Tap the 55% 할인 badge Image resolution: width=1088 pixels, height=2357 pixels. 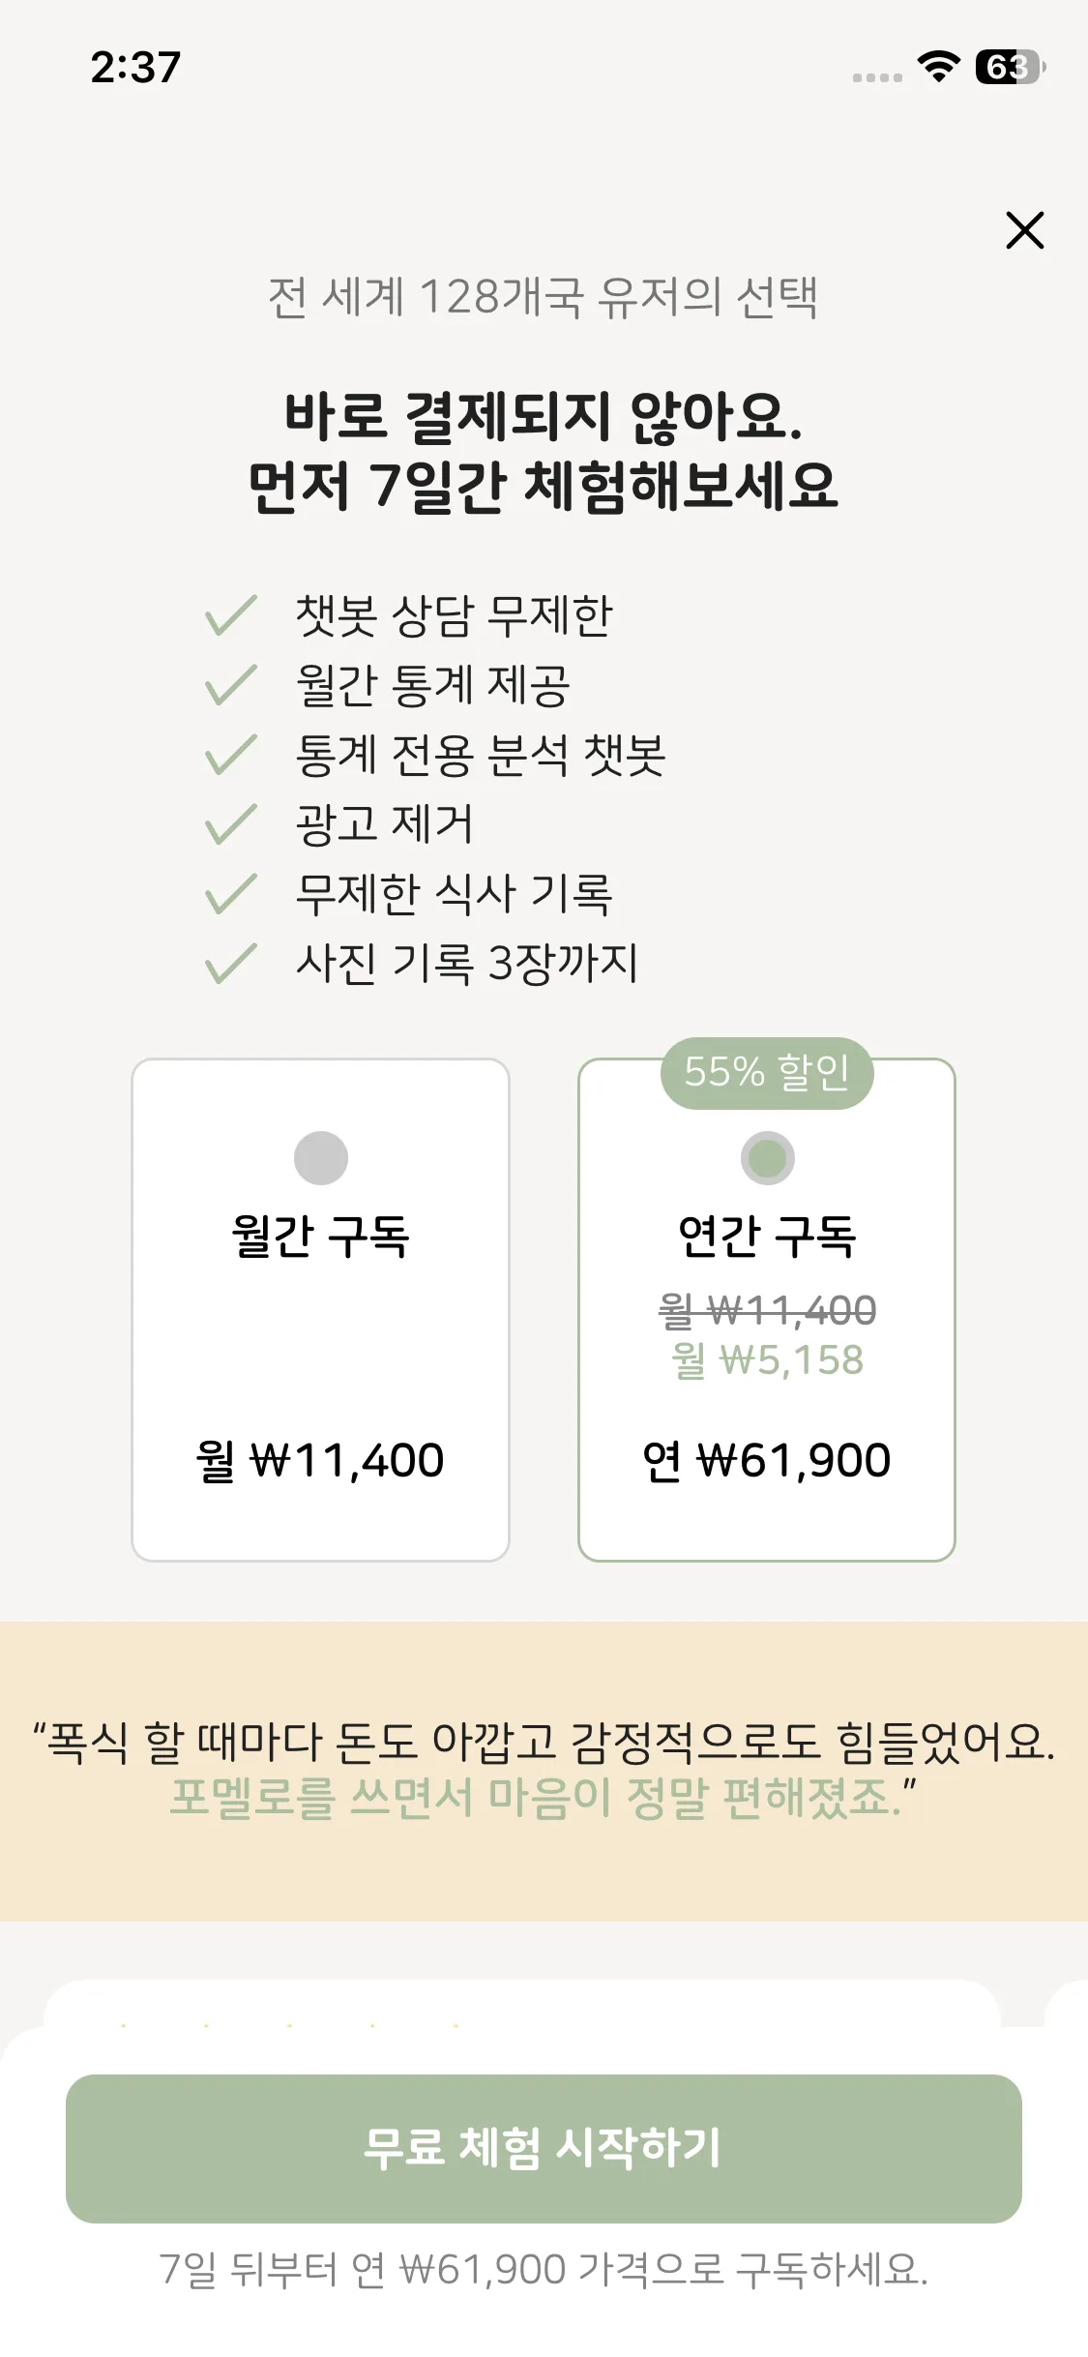767,1072
